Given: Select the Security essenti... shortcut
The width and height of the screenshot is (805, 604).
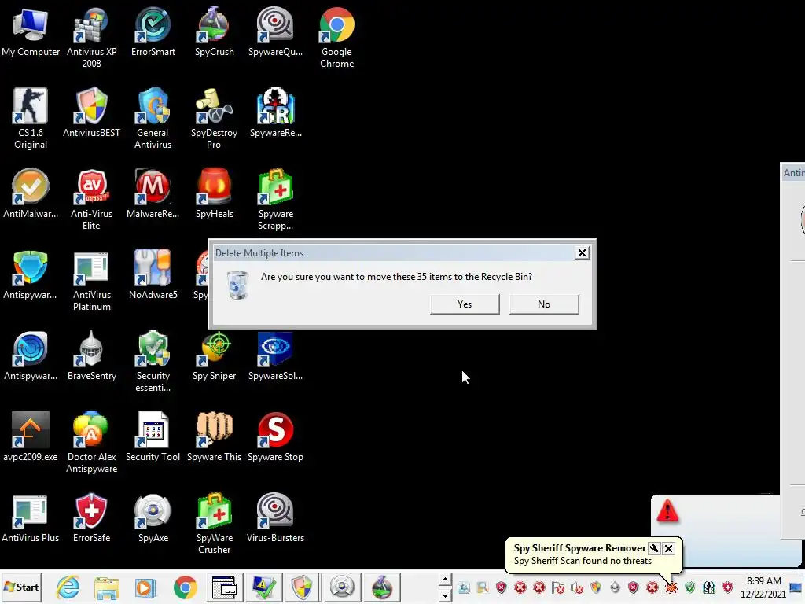Looking at the screenshot, I should [153, 362].
